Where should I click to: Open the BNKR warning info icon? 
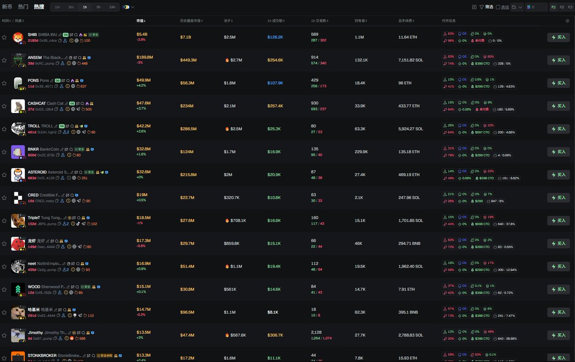point(69,155)
